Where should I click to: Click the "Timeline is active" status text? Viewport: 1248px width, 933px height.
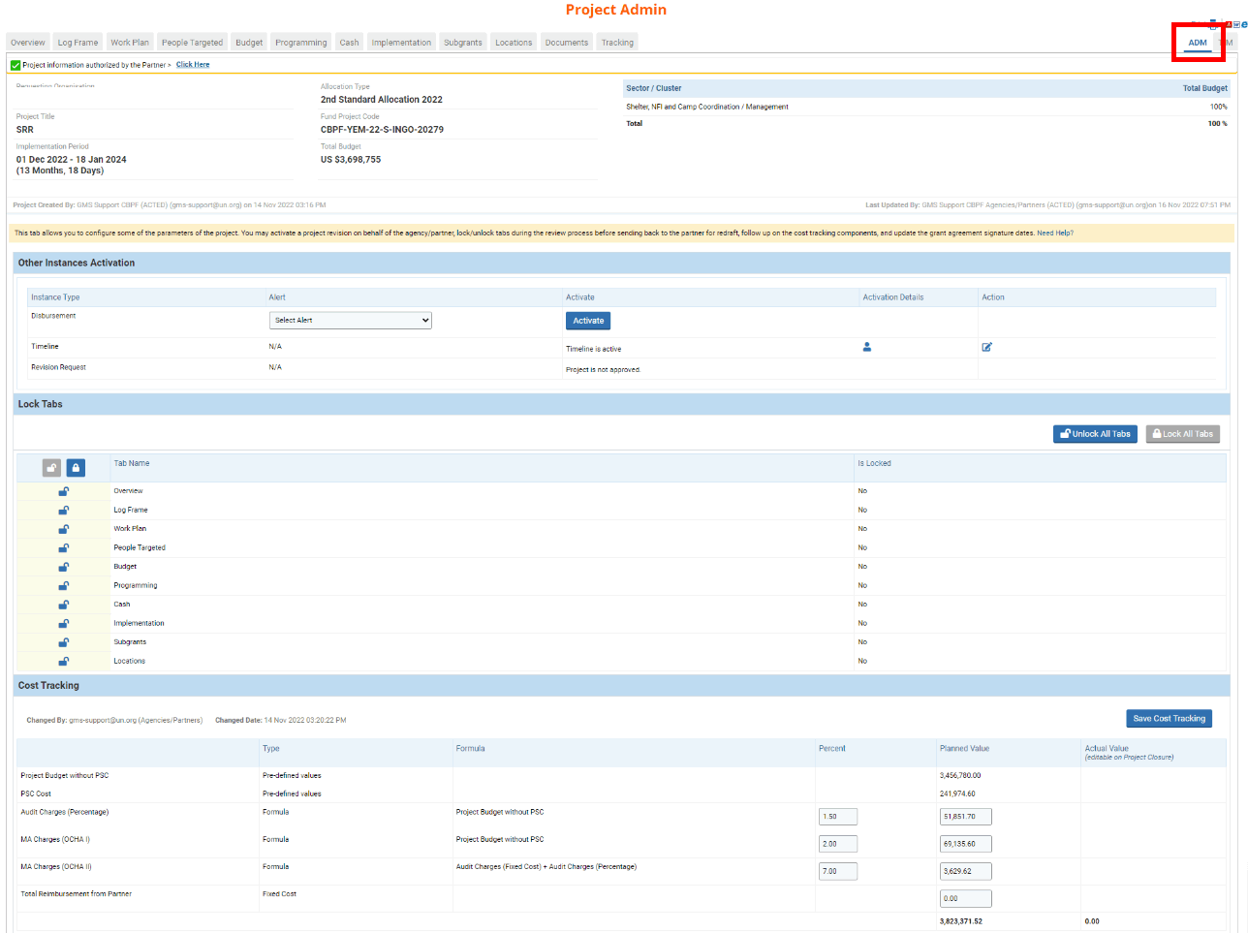[x=594, y=349]
